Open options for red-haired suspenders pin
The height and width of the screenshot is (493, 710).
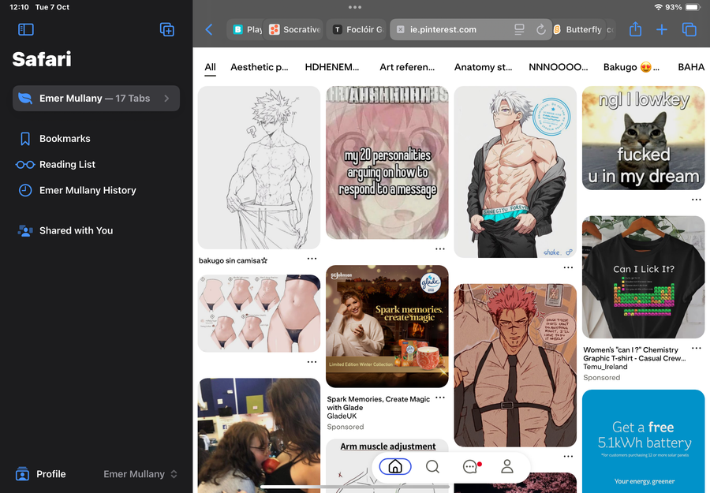tap(568, 457)
